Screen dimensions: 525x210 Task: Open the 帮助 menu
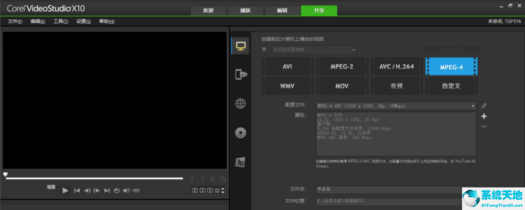coord(106,22)
